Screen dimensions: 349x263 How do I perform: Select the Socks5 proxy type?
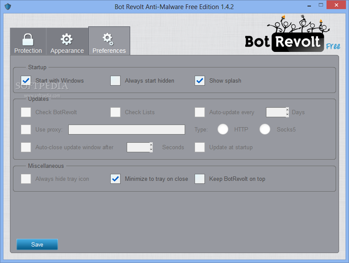point(265,129)
